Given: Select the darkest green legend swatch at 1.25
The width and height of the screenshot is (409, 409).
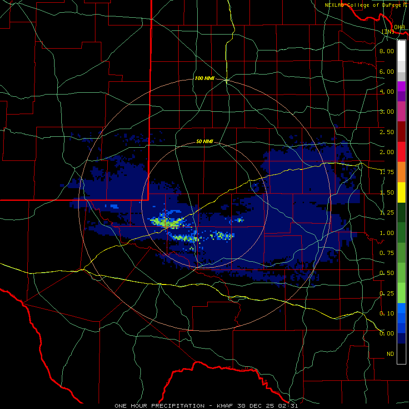Looking at the screenshot, I should (x=401, y=213).
